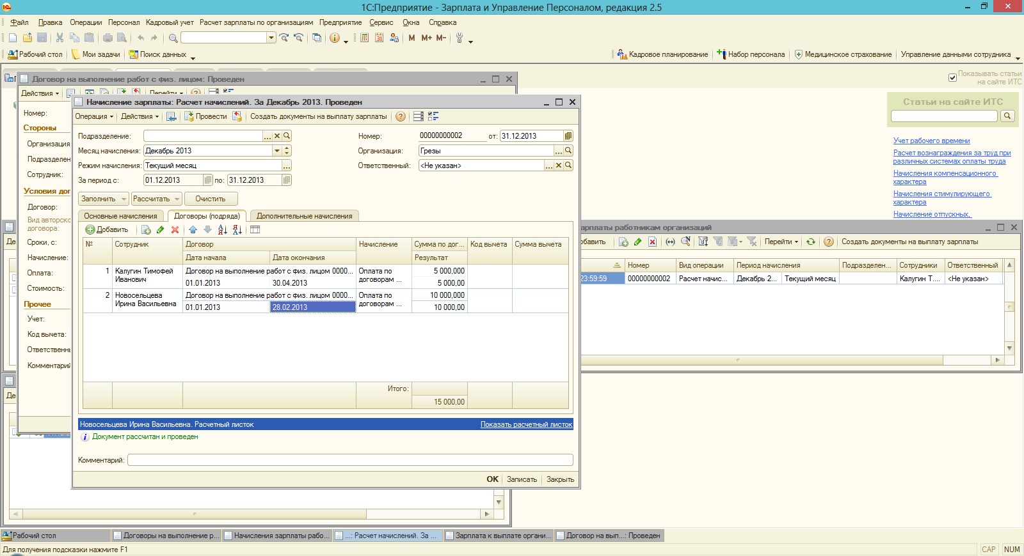The width and height of the screenshot is (1024, 556).
Task: Click the copy row icon next to Добавить
Action: pyautogui.click(x=146, y=229)
